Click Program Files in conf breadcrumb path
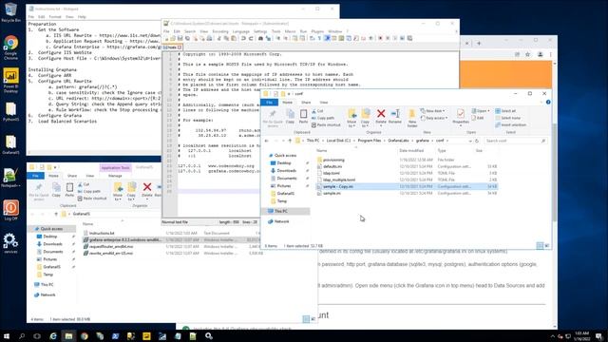 [370, 141]
